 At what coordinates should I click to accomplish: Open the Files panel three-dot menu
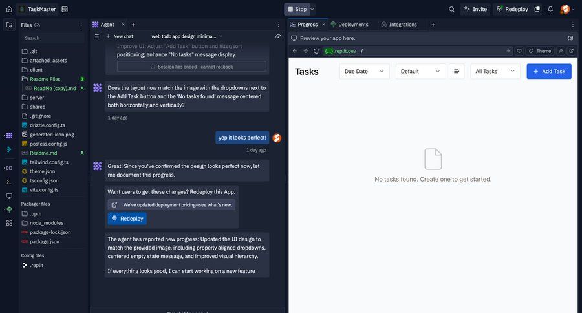pos(81,25)
